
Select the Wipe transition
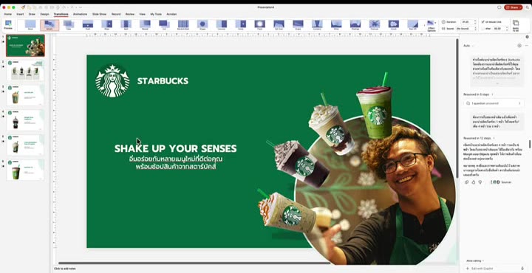point(107,25)
